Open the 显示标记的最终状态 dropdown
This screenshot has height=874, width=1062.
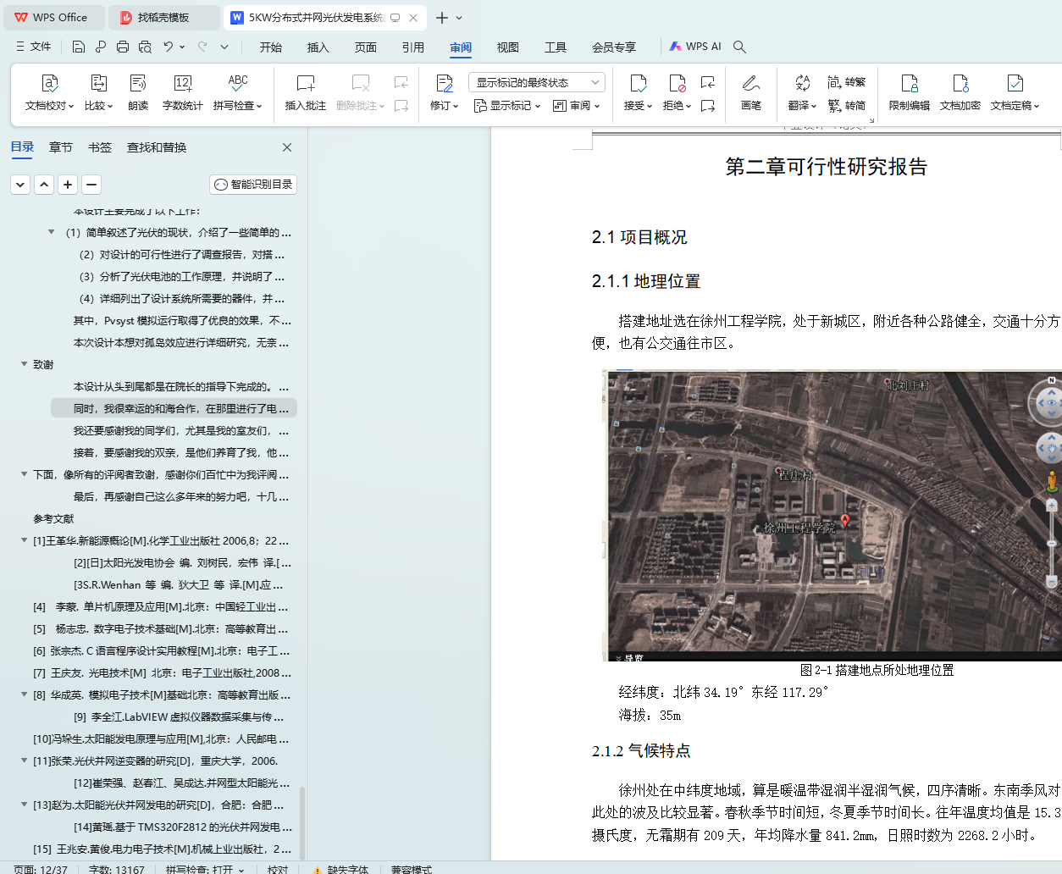[x=536, y=82]
